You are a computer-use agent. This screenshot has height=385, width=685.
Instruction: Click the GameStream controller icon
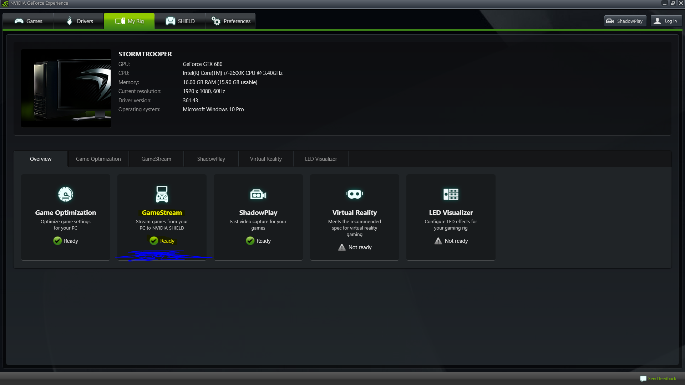click(162, 194)
